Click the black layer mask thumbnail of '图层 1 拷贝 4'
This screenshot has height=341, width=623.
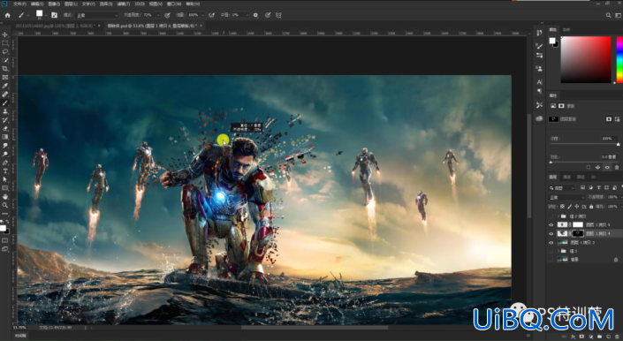(x=578, y=233)
